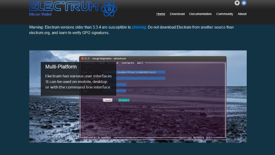
Task: Open the Community menu item
Action: tap(224, 14)
